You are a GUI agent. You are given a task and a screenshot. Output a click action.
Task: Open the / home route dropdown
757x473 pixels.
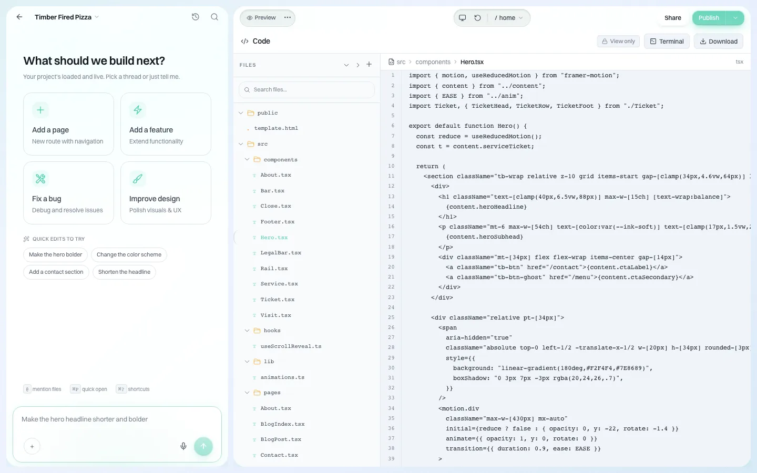pyautogui.click(x=508, y=17)
